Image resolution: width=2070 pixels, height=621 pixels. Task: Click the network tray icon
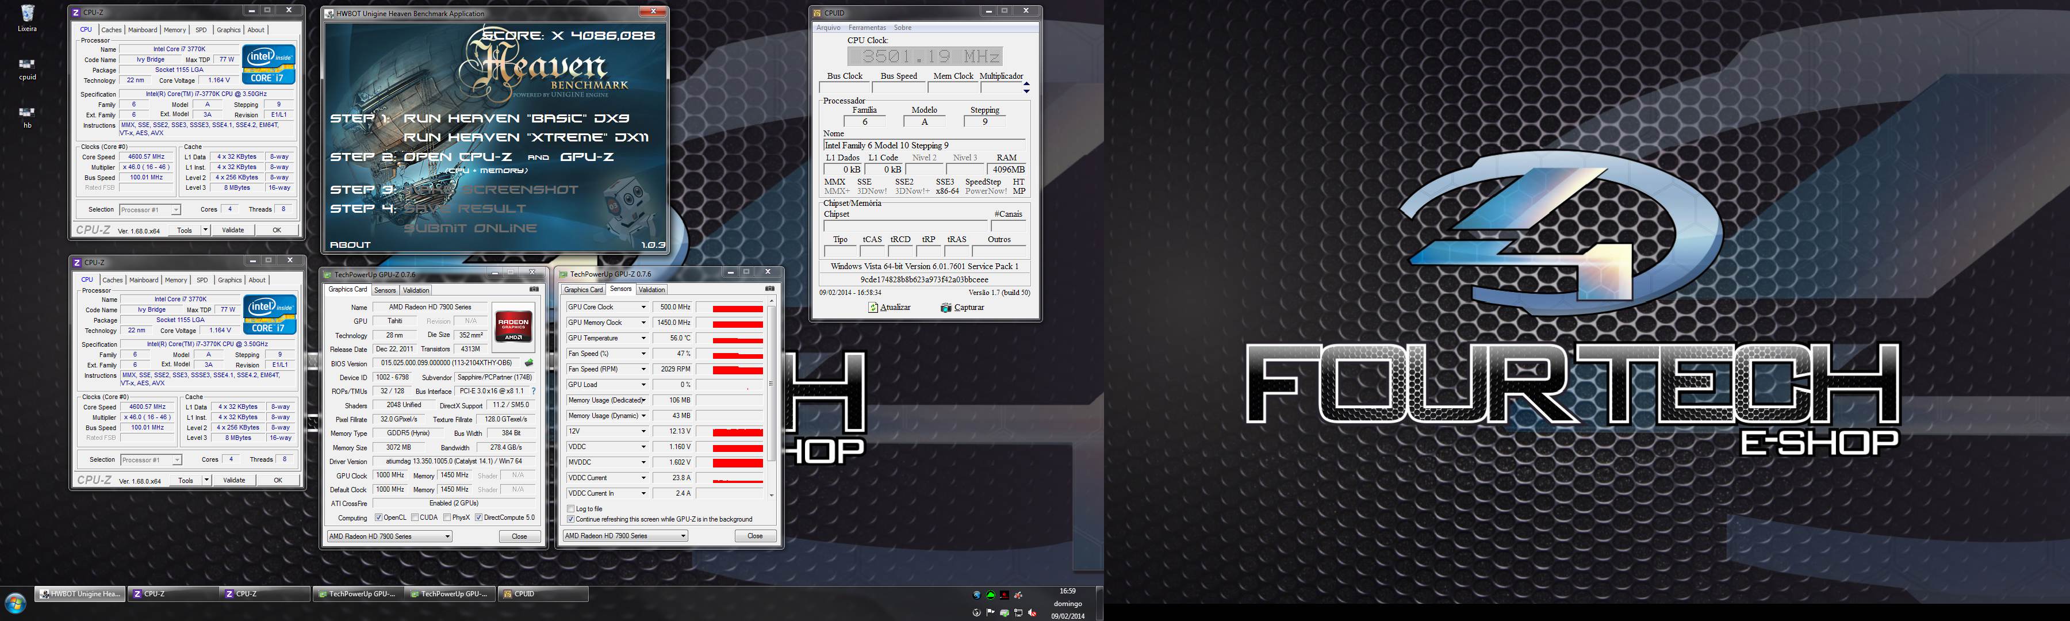coord(1018,613)
